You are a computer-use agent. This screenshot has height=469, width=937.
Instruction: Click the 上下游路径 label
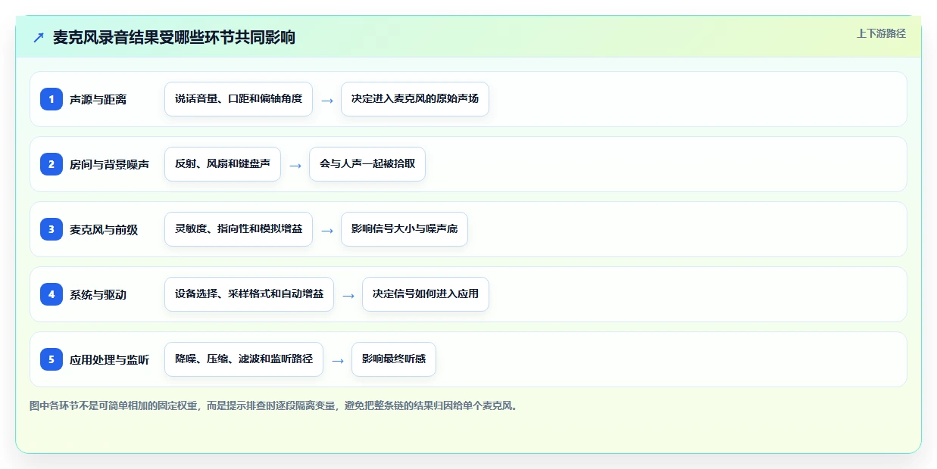tap(881, 33)
